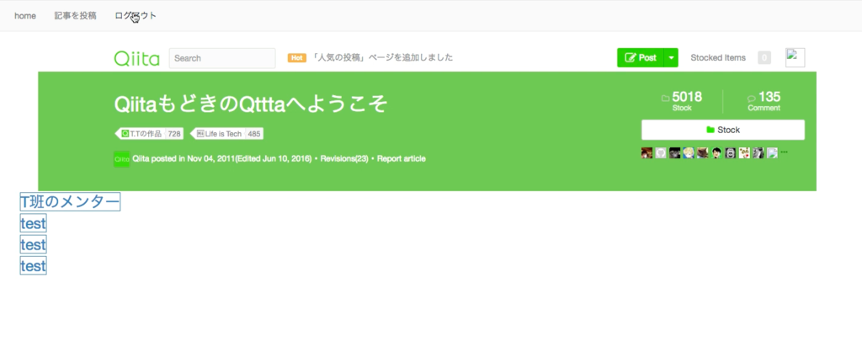Open the blonde anime stocker avatar
Image resolution: width=862 pixels, height=347 pixels.
[x=689, y=153]
